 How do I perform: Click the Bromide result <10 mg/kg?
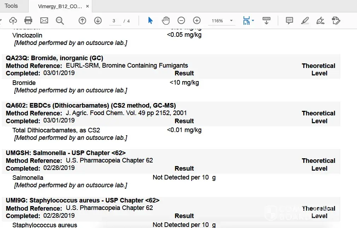[x=184, y=82]
